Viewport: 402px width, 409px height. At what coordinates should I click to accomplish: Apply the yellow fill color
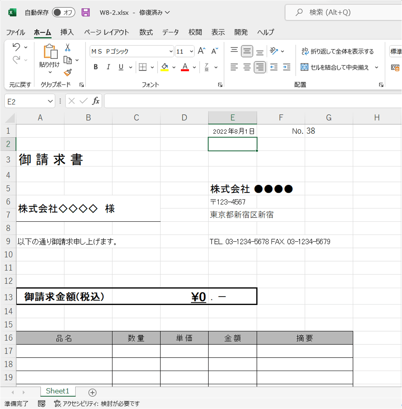pyautogui.click(x=164, y=67)
